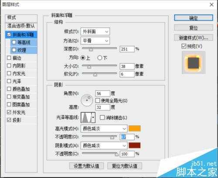Enable the 等高线 checkbox
The width and height of the screenshot is (218, 178).
(x=14, y=42)
